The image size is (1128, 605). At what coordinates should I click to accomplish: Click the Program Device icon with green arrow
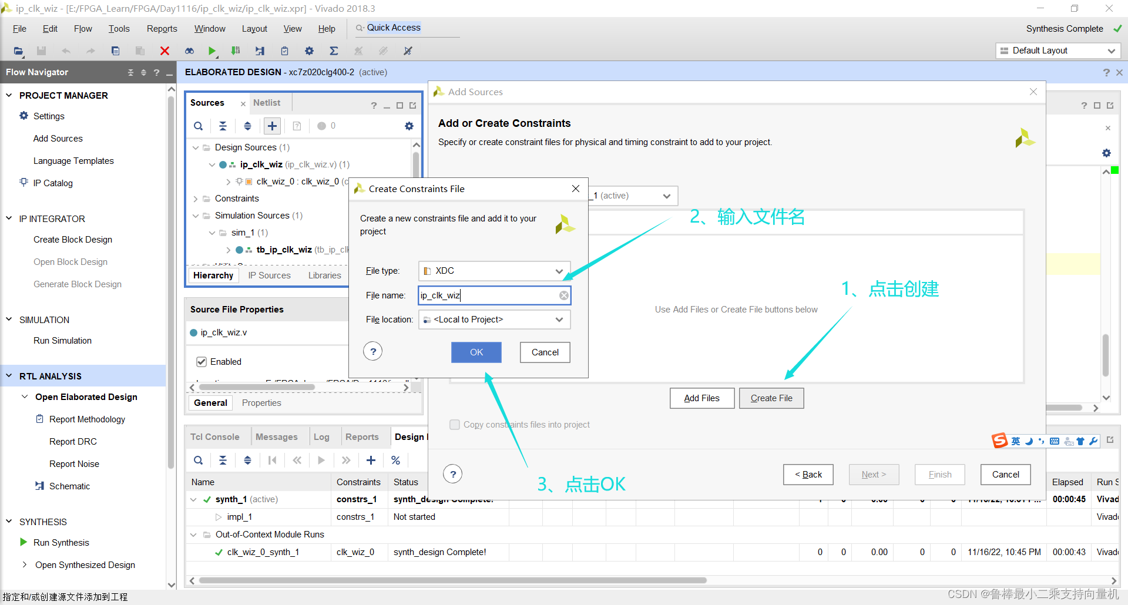pos(236,51)
